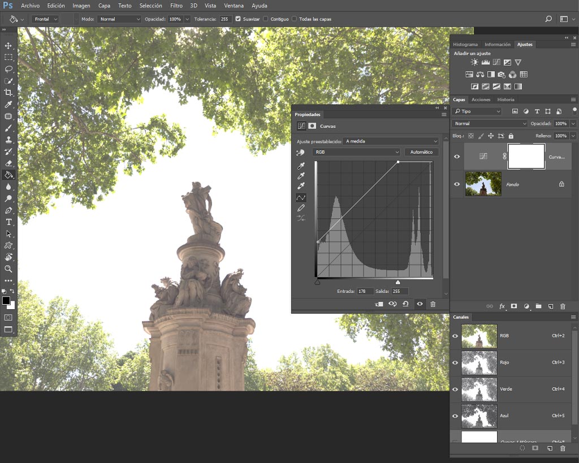Add a Levels adjustment
Viewport: 579px width, 463px height.
tap(485, 62)
